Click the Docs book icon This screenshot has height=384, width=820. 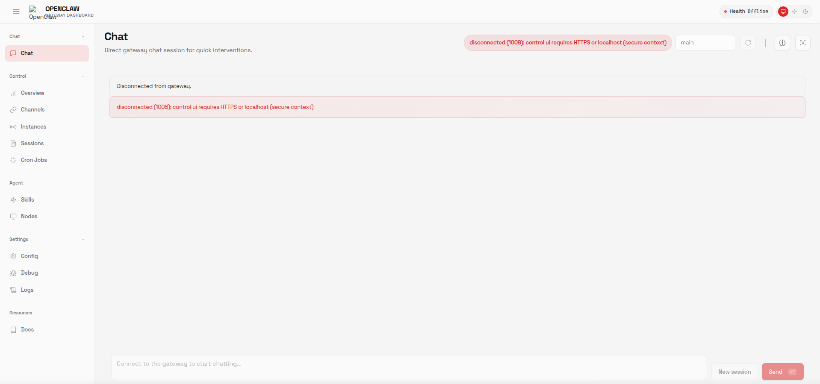13,330
